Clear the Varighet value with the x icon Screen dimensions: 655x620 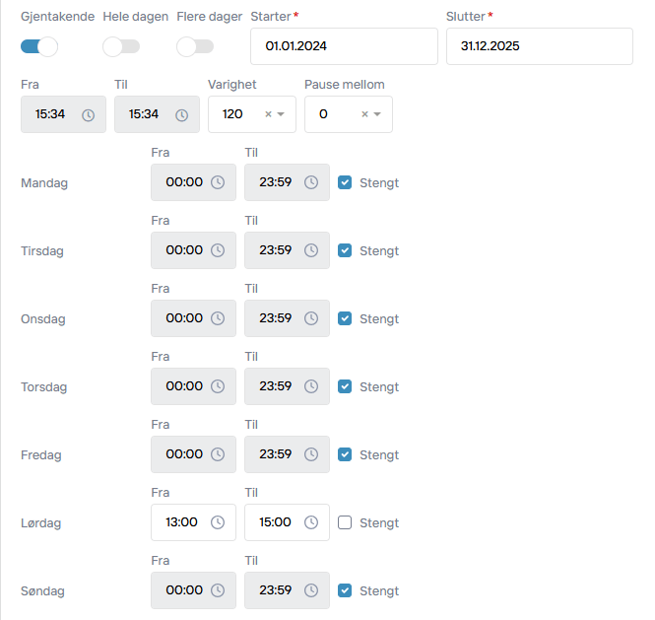tap(268, 114)
